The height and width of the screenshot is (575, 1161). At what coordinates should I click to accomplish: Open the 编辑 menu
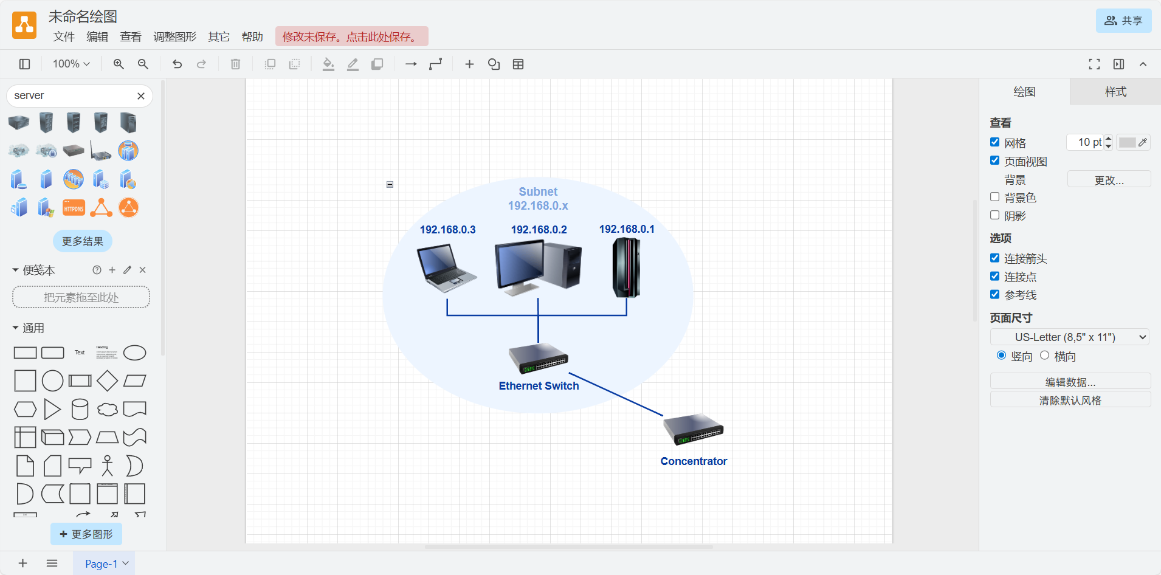point(97,36)
